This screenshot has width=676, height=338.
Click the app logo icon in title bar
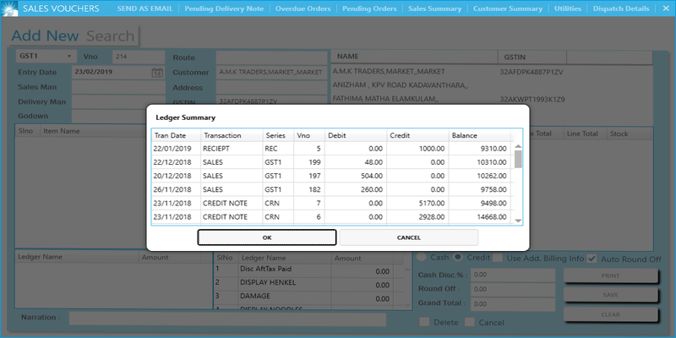8,8
